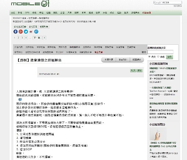Open the 電腦 section in top navigation
The height and width of the screenshot is (160, 187).
click(48, 13)
